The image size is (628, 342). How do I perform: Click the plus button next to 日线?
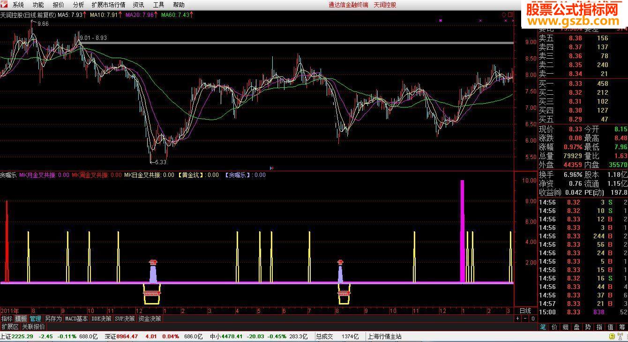(518, 319)
